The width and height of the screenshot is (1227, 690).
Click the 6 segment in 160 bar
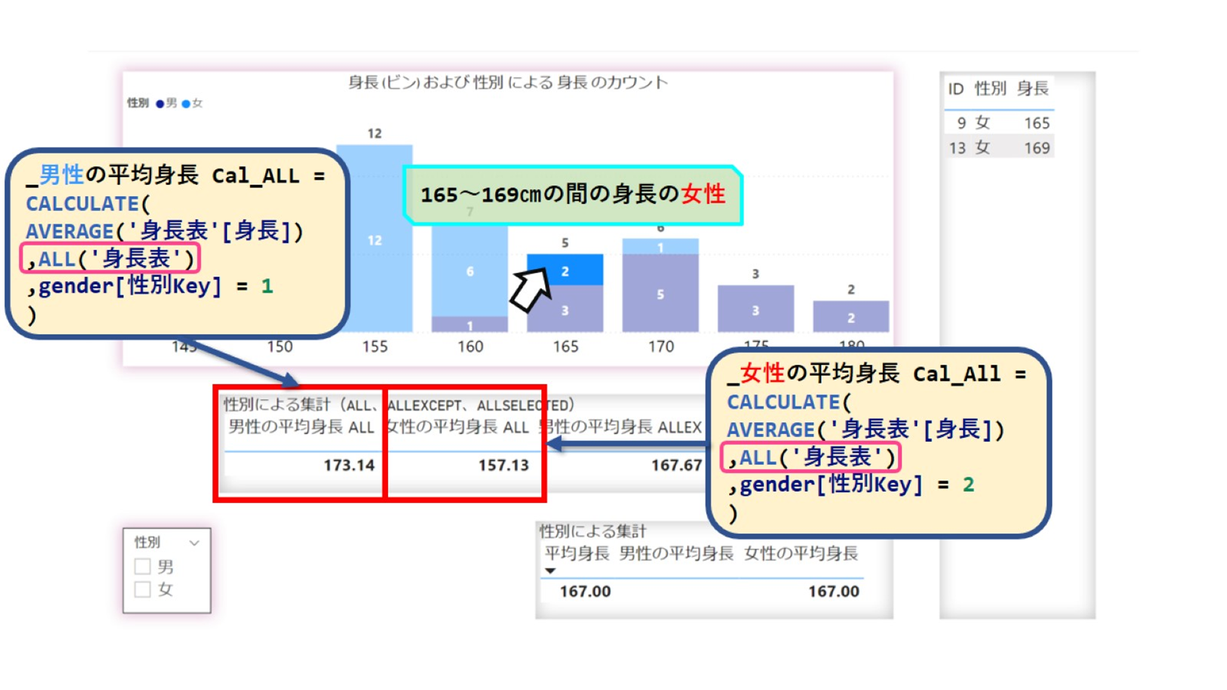pos(469,271)
